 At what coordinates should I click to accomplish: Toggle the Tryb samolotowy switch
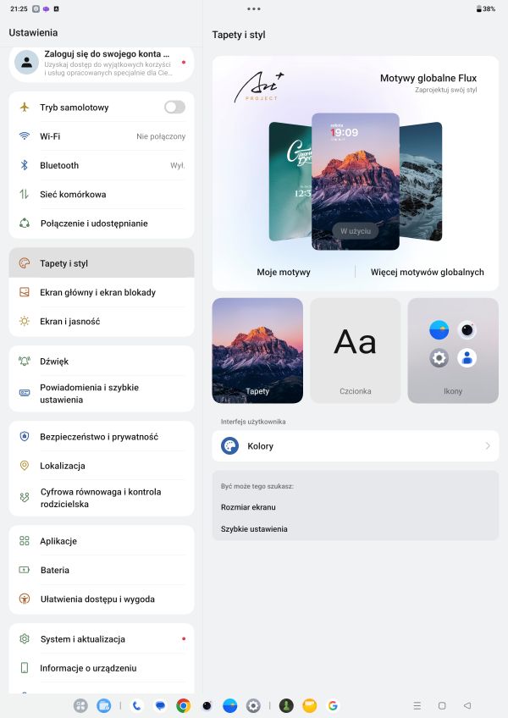[x=174, y=108]
